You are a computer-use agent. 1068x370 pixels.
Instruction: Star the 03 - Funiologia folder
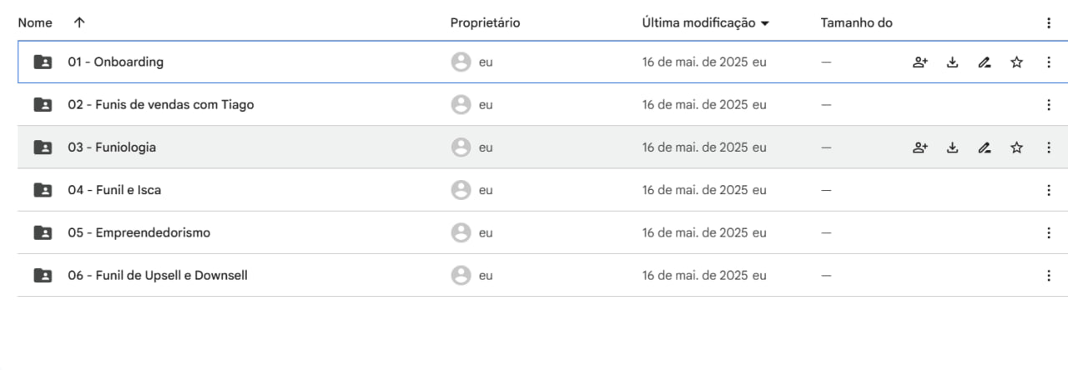tap(1016, 147)
